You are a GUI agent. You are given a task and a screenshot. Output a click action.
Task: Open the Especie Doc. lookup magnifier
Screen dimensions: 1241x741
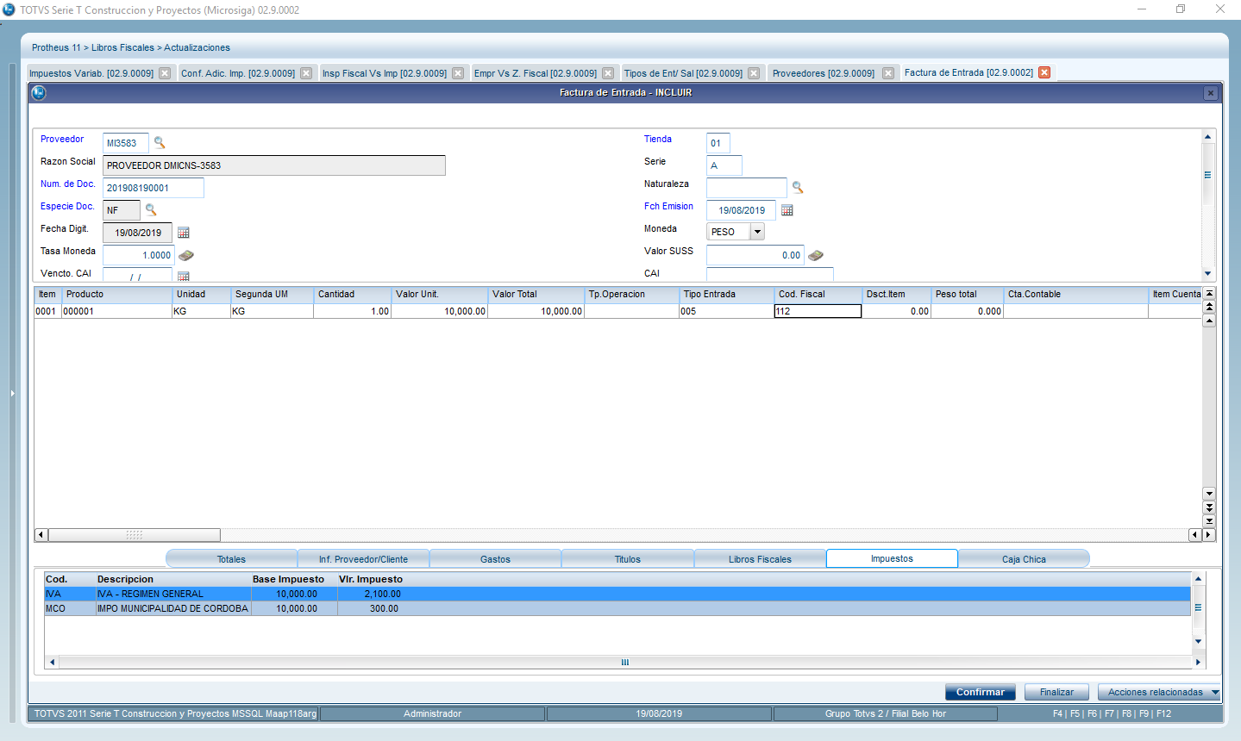[x=151, y=209]
